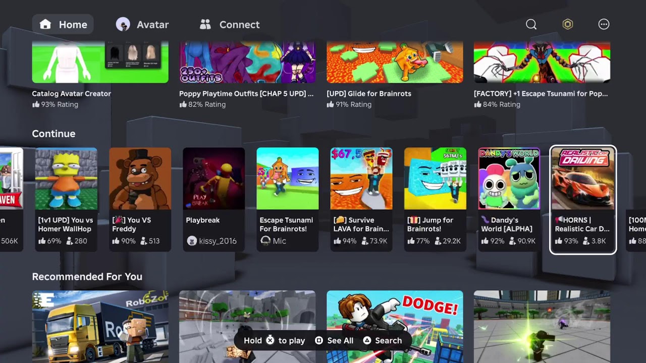
Task: Open Catalog Avatar Creator thumbnail
Action: point(100,63)
